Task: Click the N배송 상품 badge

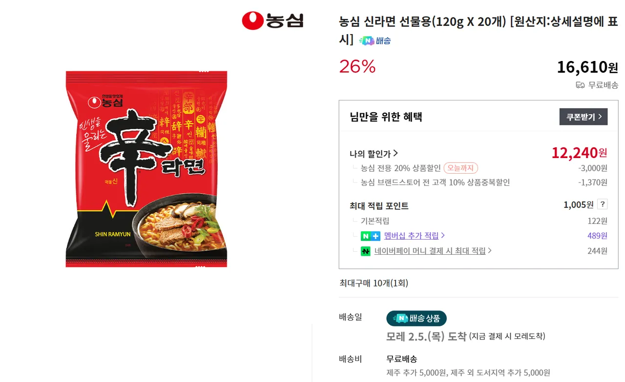Action: point(417,319)
